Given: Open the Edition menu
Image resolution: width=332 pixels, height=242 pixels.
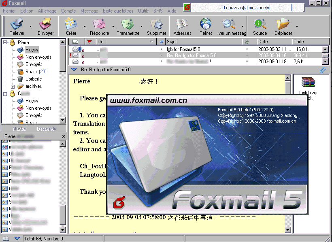Looking at the screenshot, I should 27,11.
